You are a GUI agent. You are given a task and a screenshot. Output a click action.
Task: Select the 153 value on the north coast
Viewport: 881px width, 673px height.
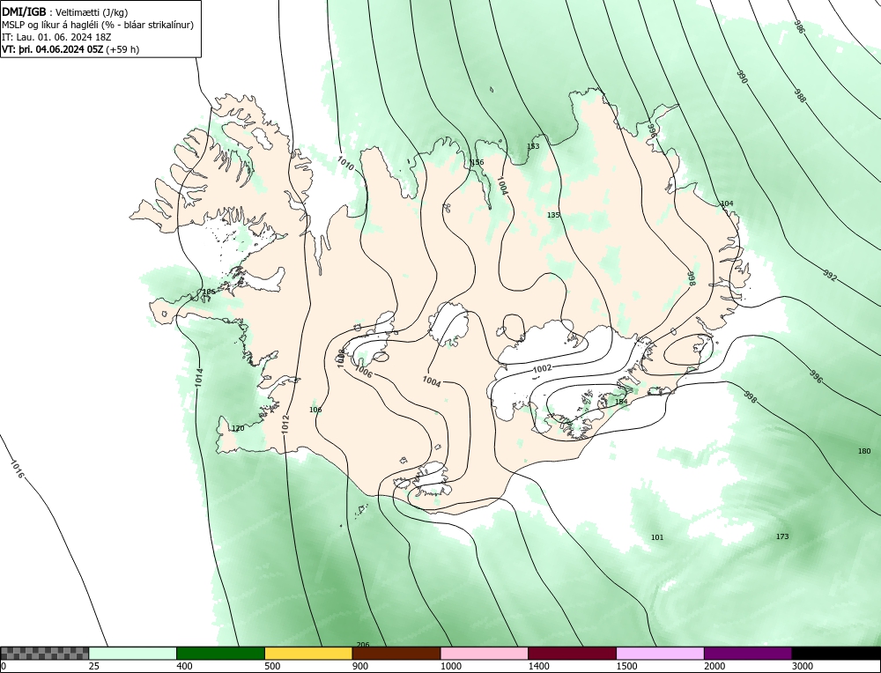[x=533, y=146]
